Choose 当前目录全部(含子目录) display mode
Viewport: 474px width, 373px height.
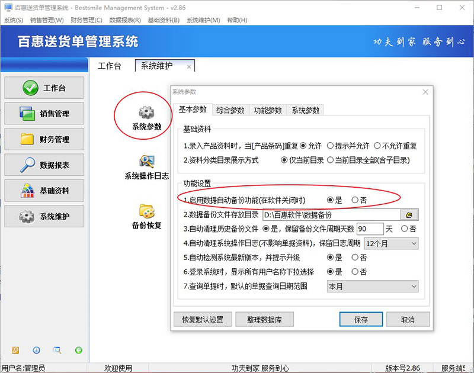pos(369,160)
